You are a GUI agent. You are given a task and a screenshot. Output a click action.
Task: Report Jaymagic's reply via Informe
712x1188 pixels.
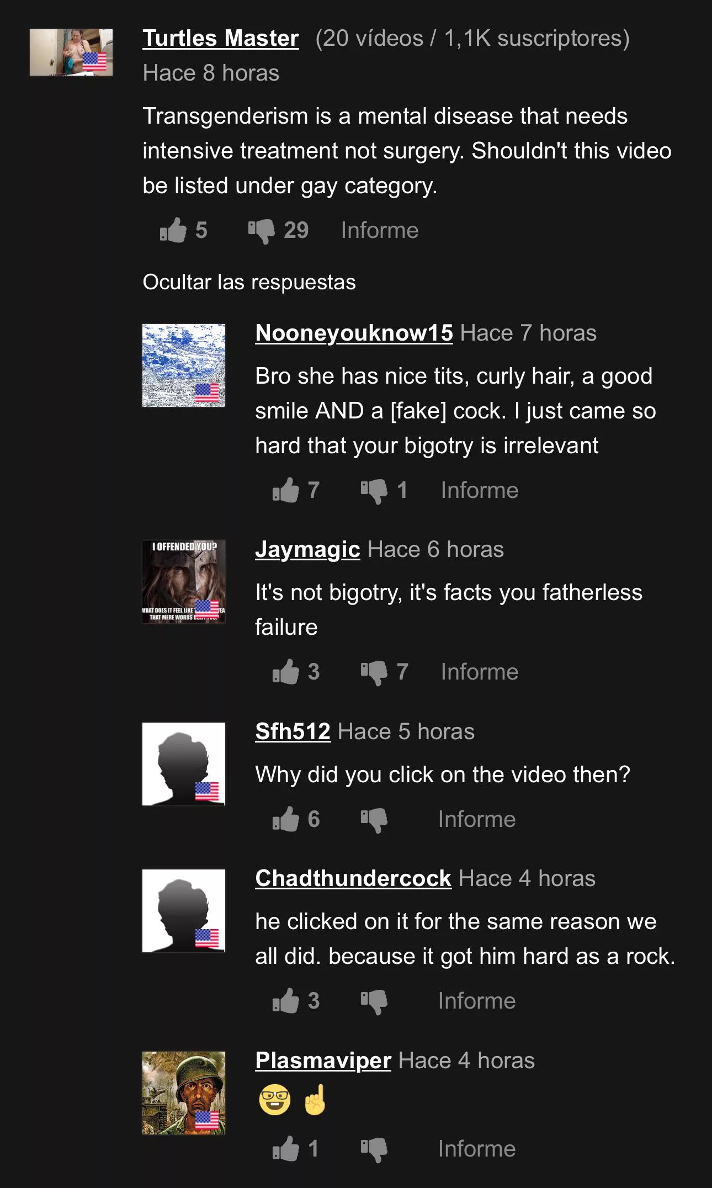[480, 672]
